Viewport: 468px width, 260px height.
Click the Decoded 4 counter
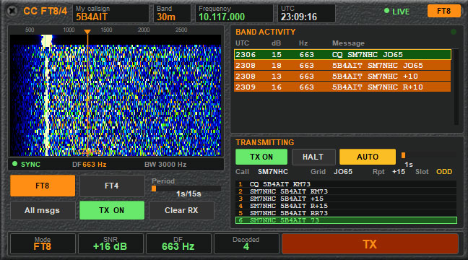pyautogui.click(x=246, y=244)
